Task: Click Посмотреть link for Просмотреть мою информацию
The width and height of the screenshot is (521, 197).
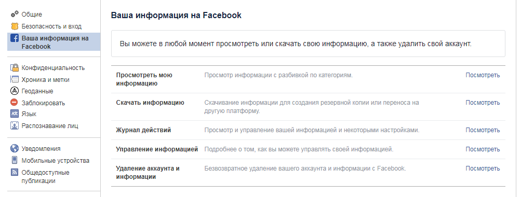Action: coord(483,75)
